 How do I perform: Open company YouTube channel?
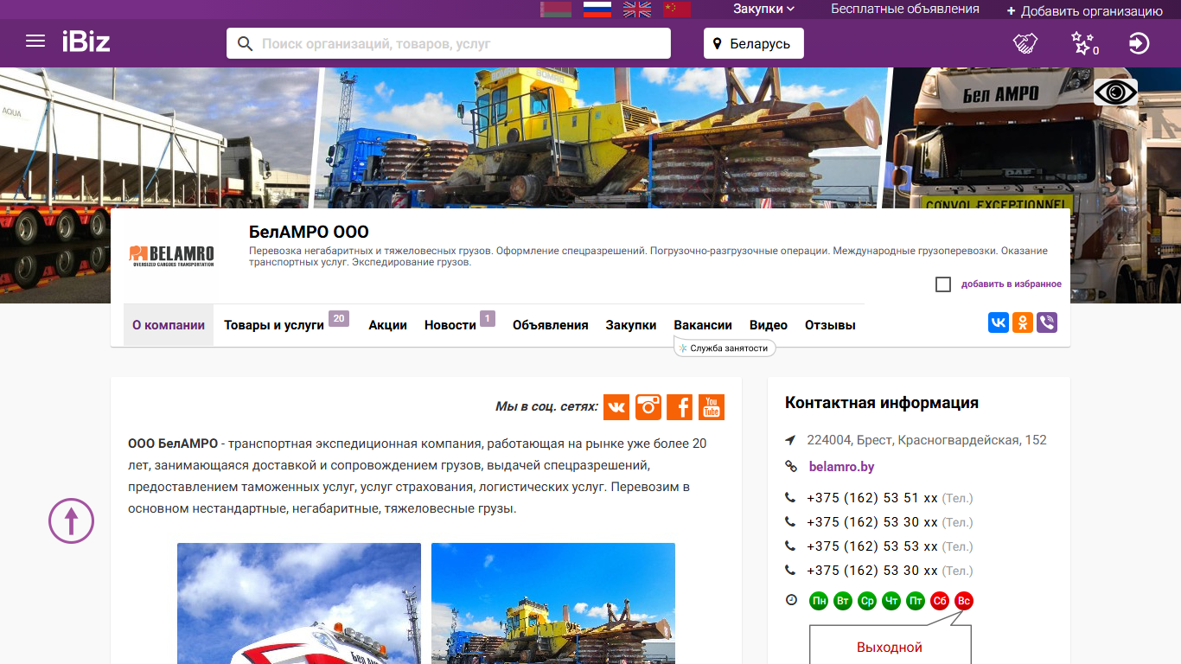tap(712, 406)
